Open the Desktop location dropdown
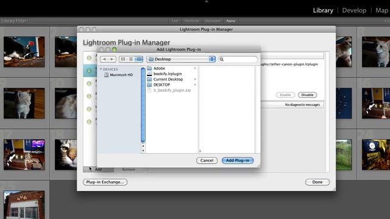 click(x=181, y=59)
